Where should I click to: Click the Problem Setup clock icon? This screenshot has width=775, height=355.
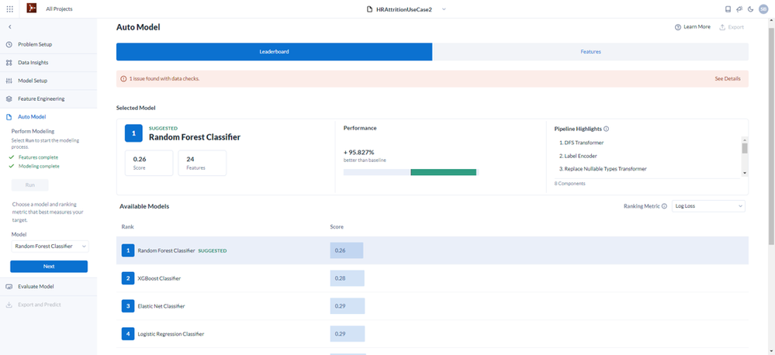9,44
